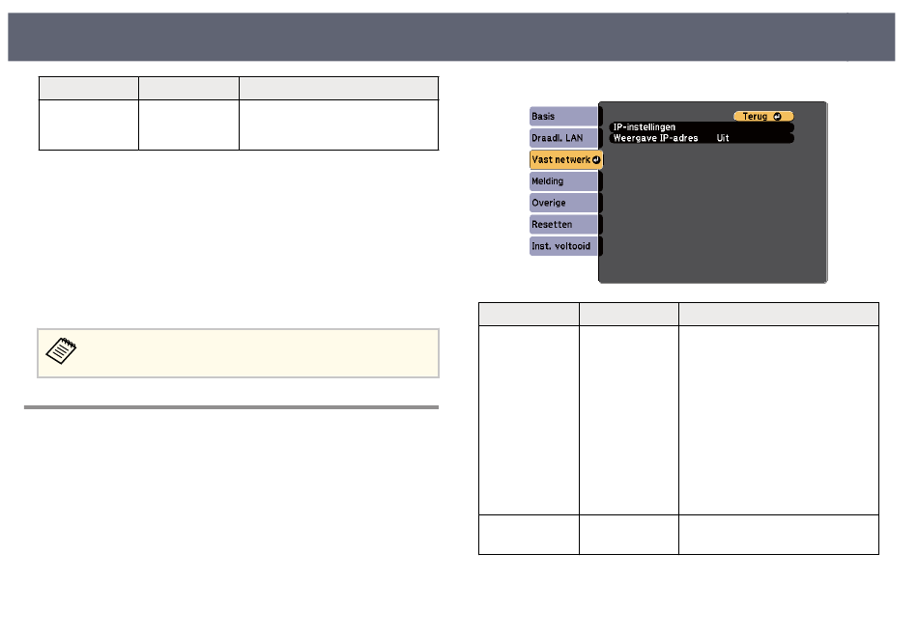918x637 pixels.
Task: Open the Melding menu tab
Action: tap(563, 181)
